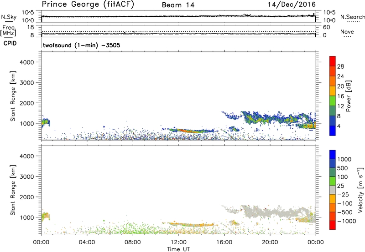This screenshot has height=252, width=365.
Task: Click '3000' on velocity panel range axis
Action: click(x=27, y=176)
